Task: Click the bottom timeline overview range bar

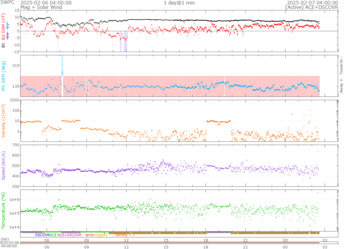Action: point(170,243)
